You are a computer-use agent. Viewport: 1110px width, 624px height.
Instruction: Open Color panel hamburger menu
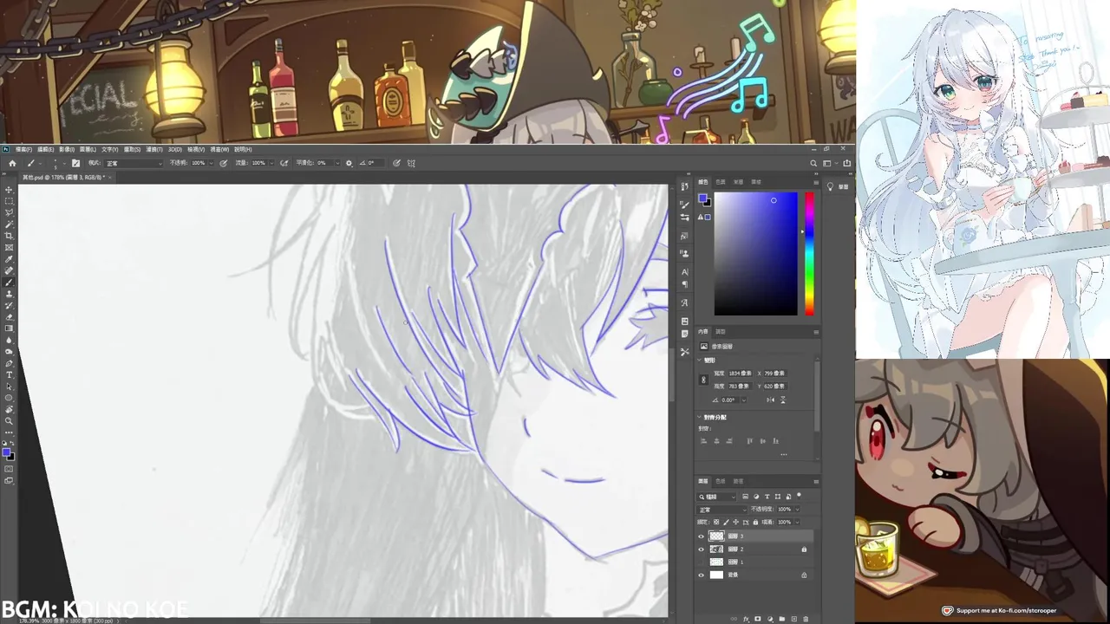click(816, 183)
